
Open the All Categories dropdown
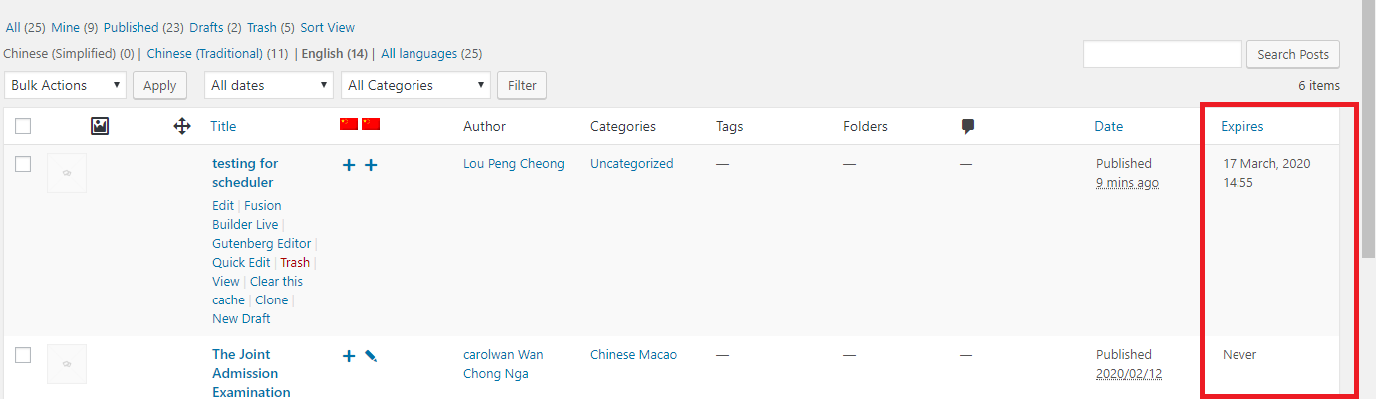(416, 85)
